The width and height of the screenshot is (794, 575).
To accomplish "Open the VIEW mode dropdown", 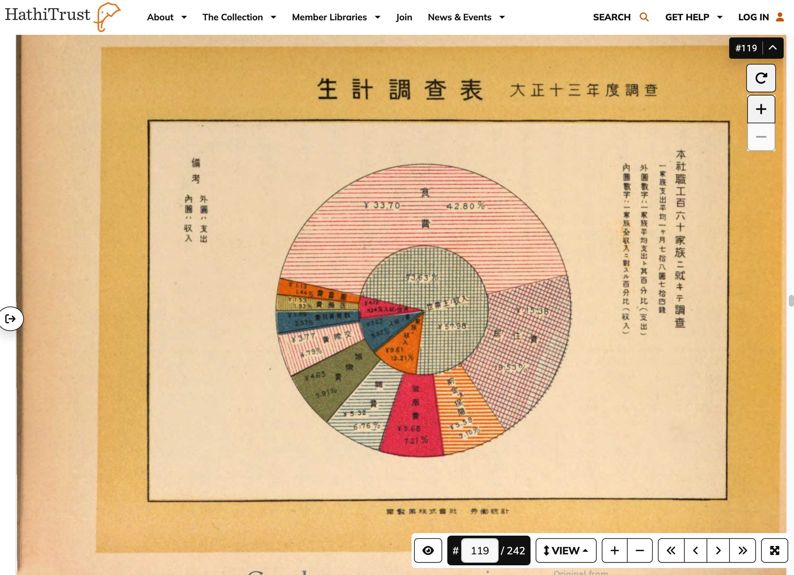I will (x=566, y=550).
